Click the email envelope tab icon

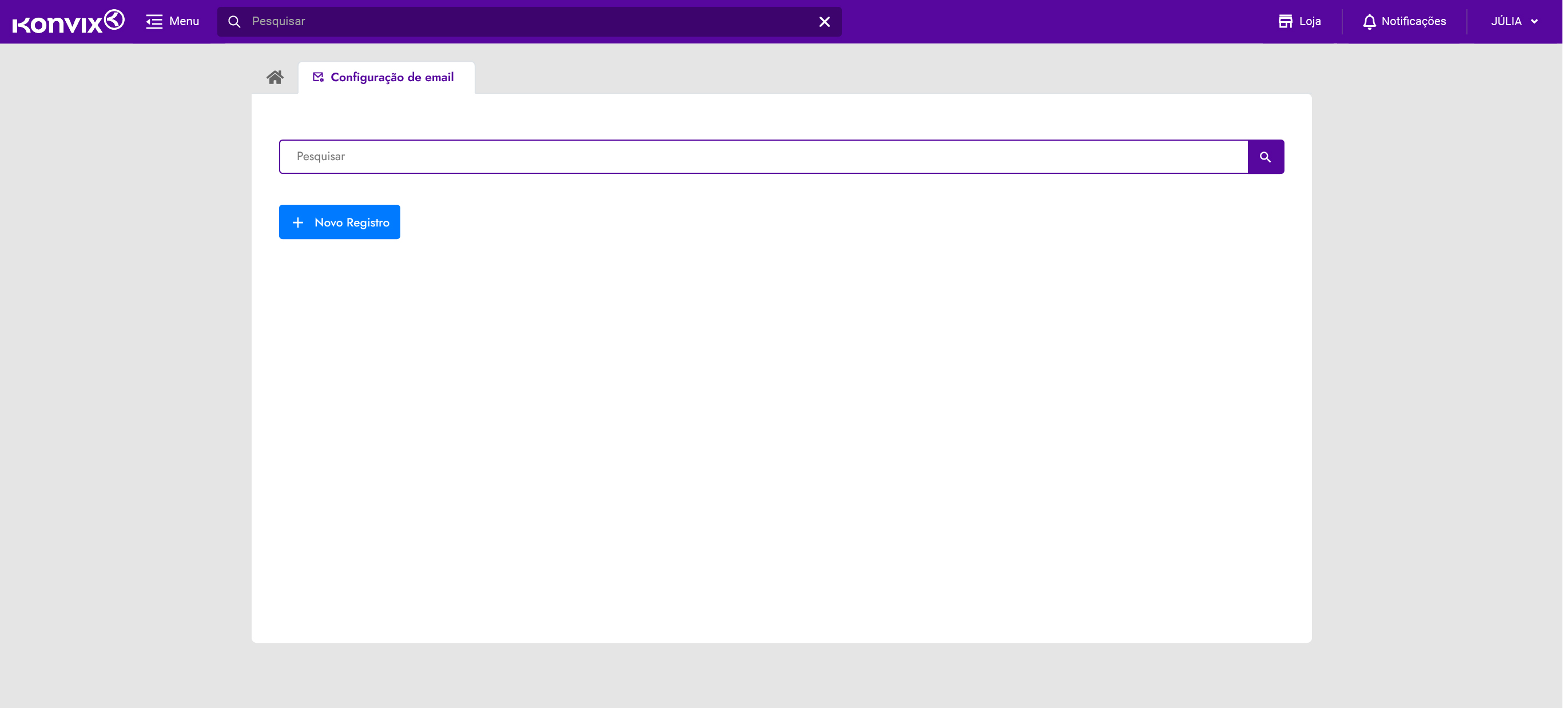[318, 77]
